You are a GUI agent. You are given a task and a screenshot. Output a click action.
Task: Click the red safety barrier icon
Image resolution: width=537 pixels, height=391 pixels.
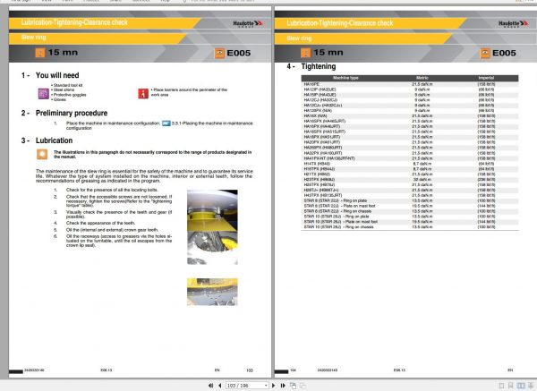point(143,93)
